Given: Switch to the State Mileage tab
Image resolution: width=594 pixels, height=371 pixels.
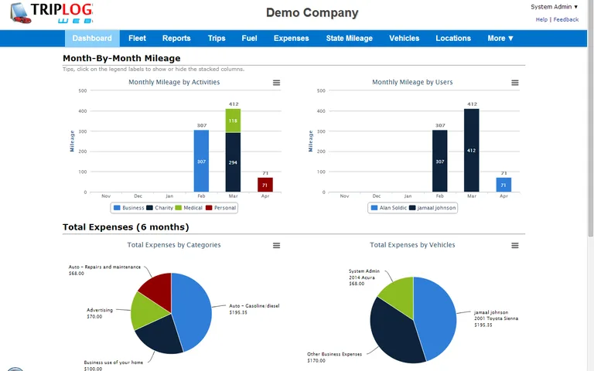Looking at the screenshot, I should pos(349,38).
